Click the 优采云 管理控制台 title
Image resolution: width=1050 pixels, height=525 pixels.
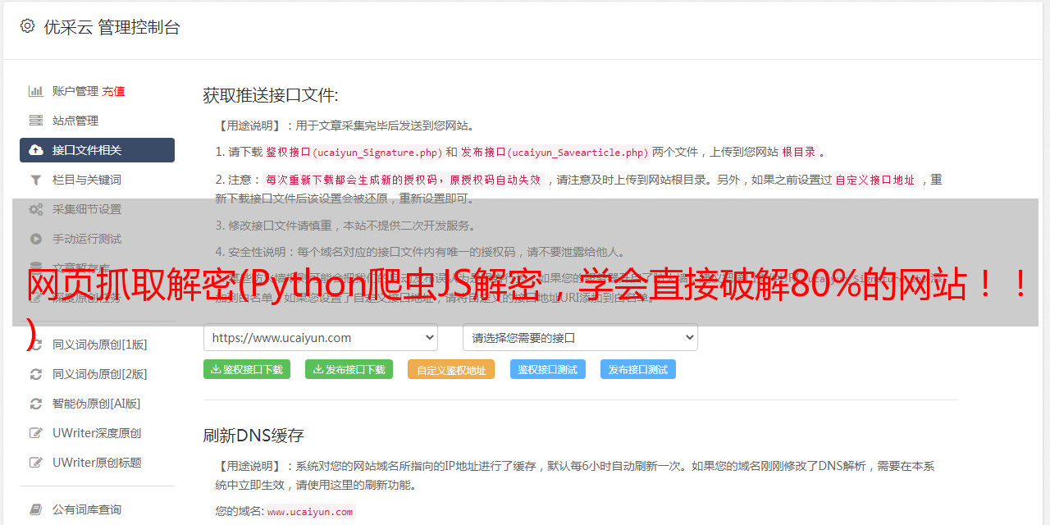112,27
